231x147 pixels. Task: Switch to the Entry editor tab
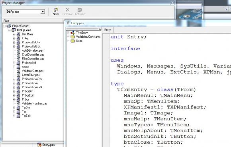[x=108, y=30]
